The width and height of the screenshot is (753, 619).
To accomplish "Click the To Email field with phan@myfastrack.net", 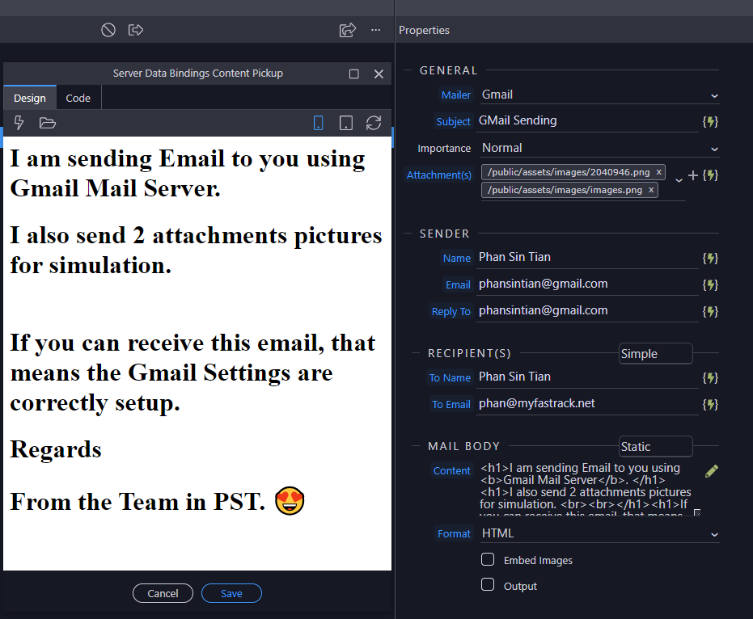I will tap(587, 404).
